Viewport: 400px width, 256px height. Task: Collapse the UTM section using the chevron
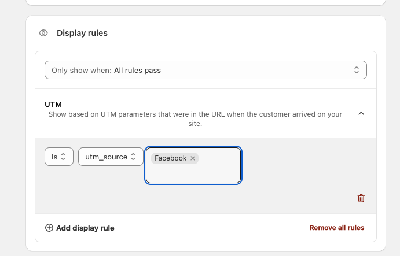pos(361,114)
